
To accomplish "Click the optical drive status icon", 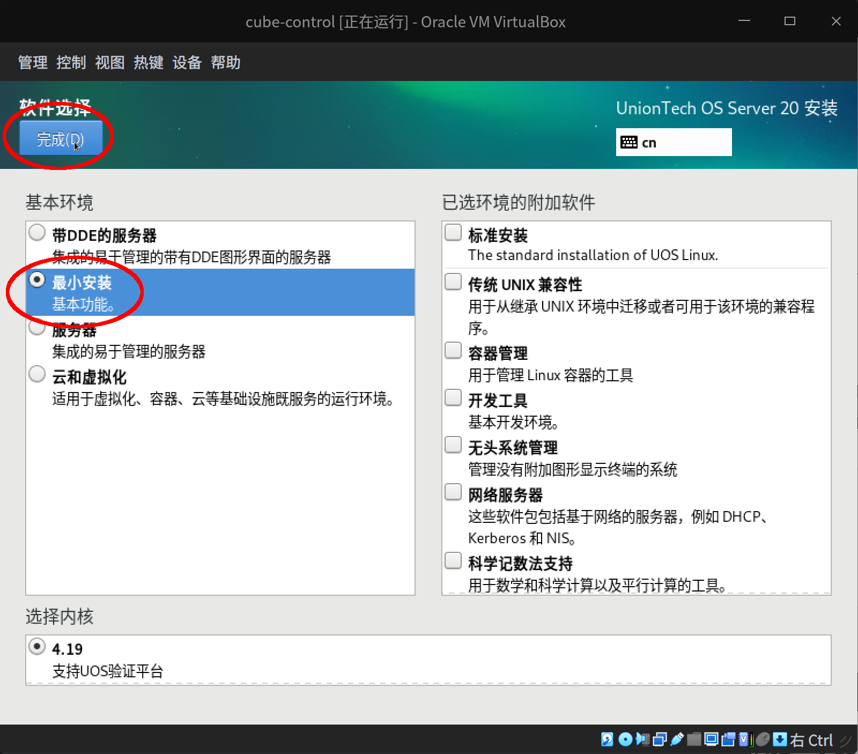I will pos(625,740).
